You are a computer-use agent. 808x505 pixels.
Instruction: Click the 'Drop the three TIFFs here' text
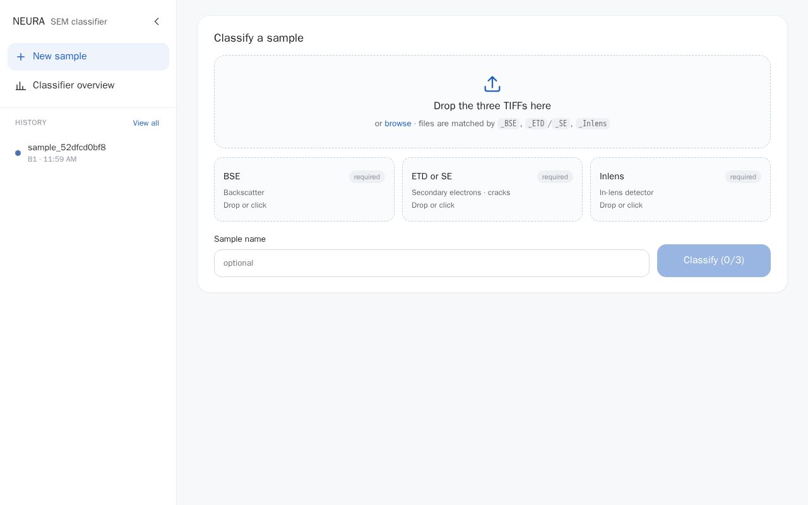(492, 106)
